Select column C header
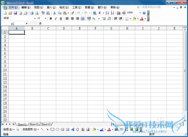This screenshot has height=137, width=188. coord(48,29)
